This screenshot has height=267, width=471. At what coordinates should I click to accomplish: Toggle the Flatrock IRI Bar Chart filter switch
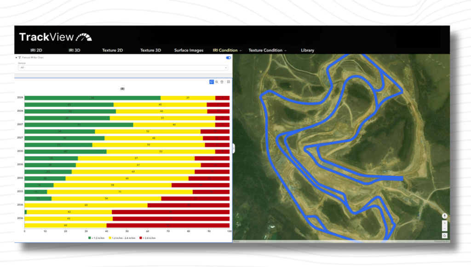tap(228, 58)
